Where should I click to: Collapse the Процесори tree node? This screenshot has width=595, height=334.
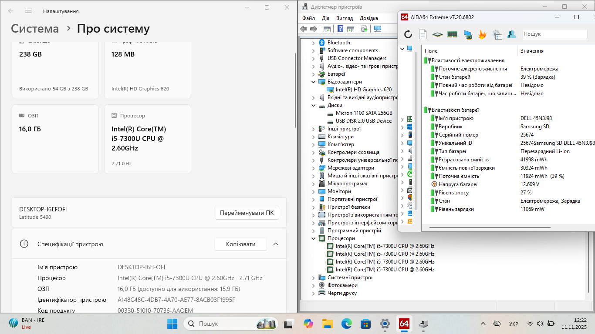pos(313,238)
